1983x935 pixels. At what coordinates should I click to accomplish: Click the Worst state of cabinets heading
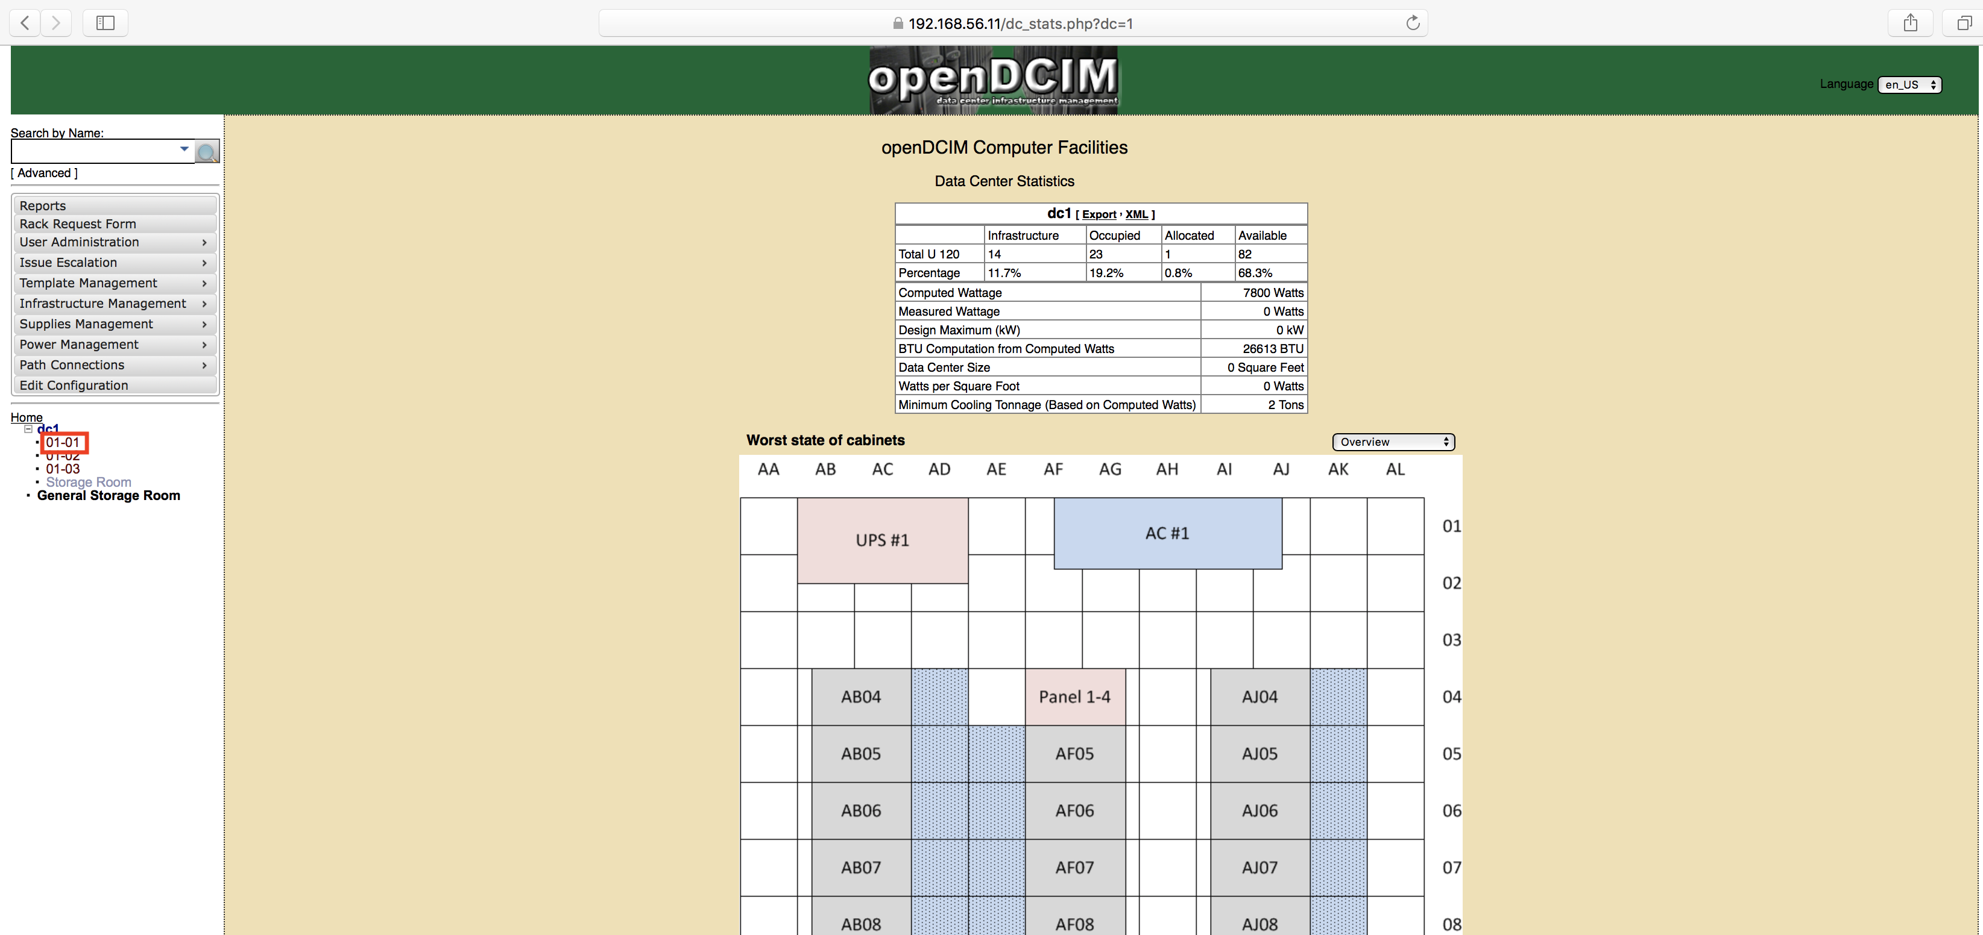[825, 440]
